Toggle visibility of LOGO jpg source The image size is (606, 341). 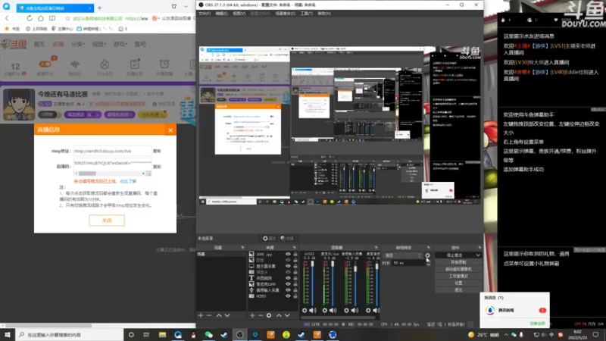point(288,255)
